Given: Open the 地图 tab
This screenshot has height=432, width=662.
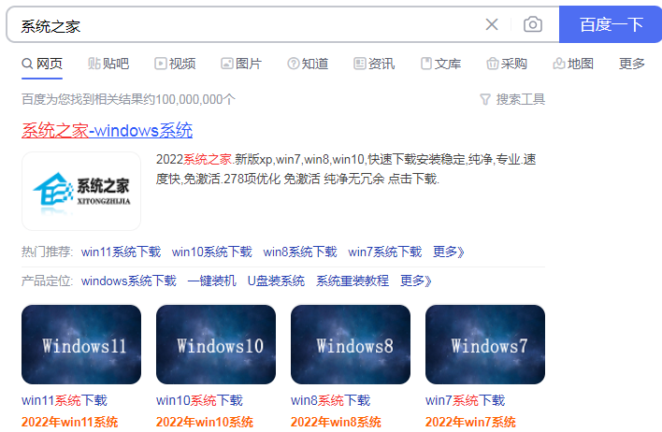Looking at the screenshot, I should pyautogui.click(x=573, y=64).
